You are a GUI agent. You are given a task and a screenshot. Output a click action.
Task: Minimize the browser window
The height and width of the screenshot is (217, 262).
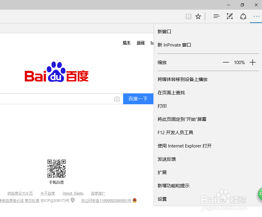coord(228,5)
